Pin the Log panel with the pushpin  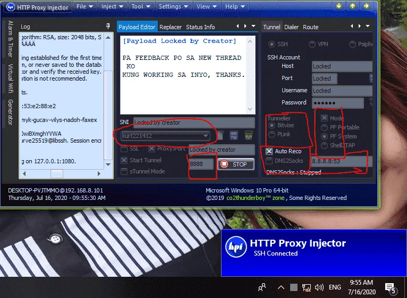click(108, 26)
